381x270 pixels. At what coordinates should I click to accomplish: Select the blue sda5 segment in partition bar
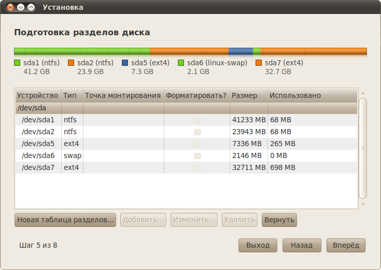(x=241, y=51)
